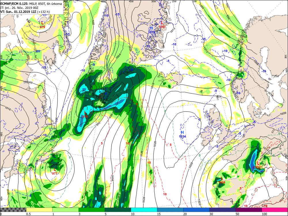Pick the medium green 3–5 legend swatch
The image size is (288, 216).
(92, 210)
